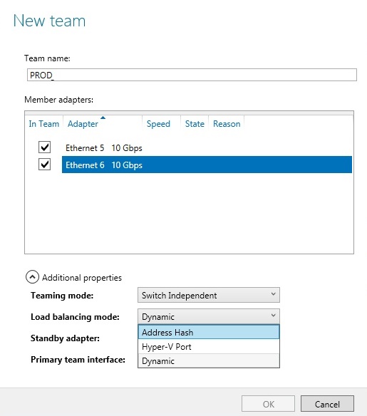Close the Load balancing mode dropdown
367x416 pixels.
tap(209, 316)
